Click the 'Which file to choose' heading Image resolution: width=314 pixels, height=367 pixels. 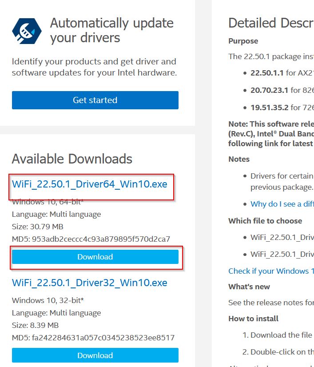pos(265,221)
